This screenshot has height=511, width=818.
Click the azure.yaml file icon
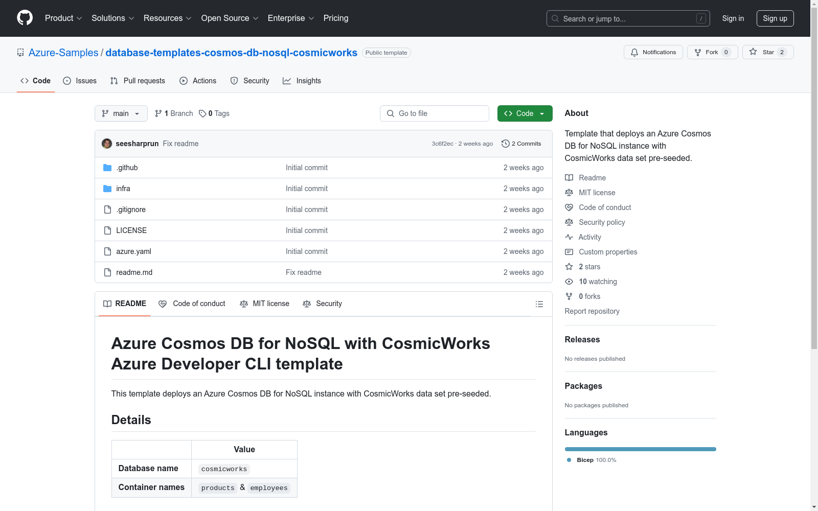107,251
